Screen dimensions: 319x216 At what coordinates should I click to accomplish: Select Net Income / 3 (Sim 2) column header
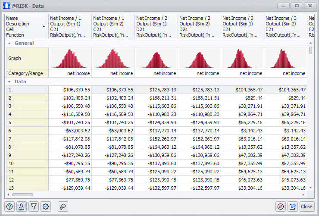pos(285,27)
